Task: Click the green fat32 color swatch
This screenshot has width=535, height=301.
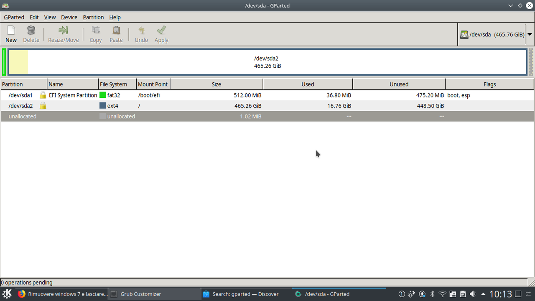Action: coord(102,95)
